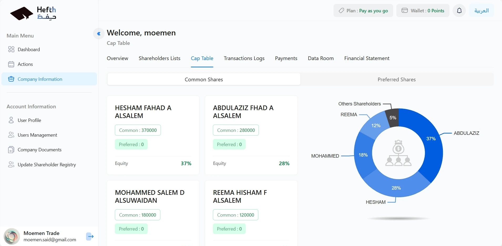
Task: Click the Company Documents sidebar icon
Action: (x=11, y=150)
